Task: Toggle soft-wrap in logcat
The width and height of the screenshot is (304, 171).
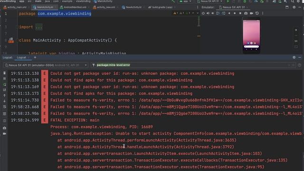Action: pyautogui.click(x=4, y=107)
